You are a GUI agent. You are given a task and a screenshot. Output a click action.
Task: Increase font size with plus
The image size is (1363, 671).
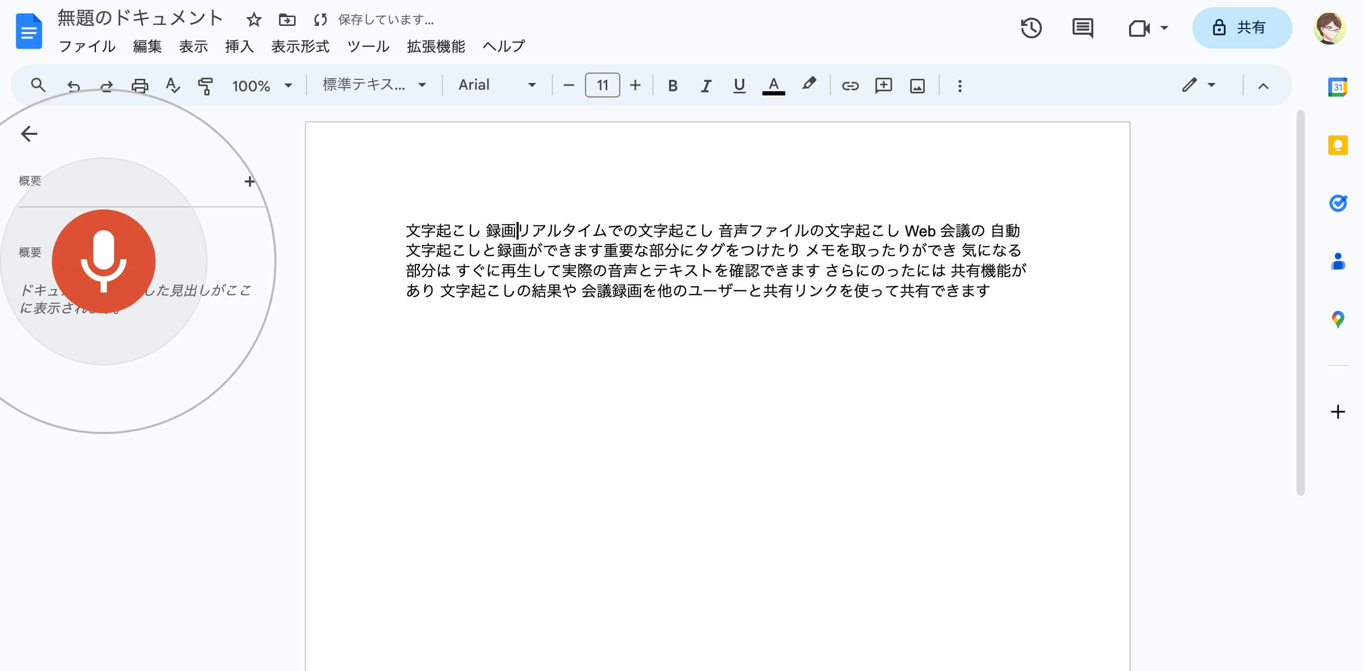click(x=635, y=85)
